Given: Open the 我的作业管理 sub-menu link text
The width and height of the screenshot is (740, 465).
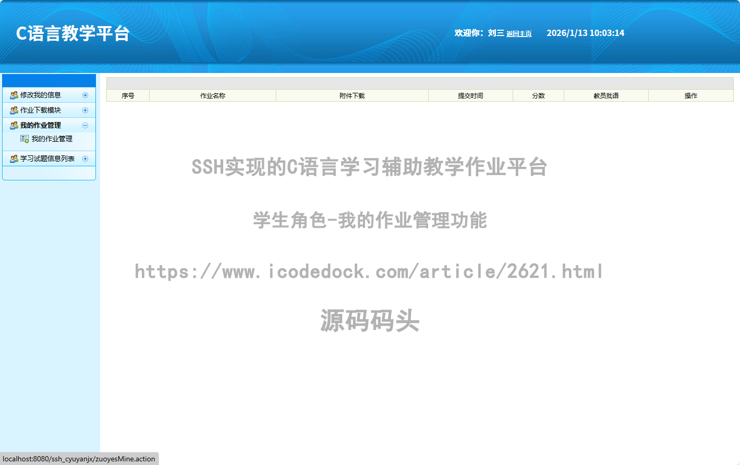Looking at the screenshot, I should pyautogui.click(x=52, y=139).
